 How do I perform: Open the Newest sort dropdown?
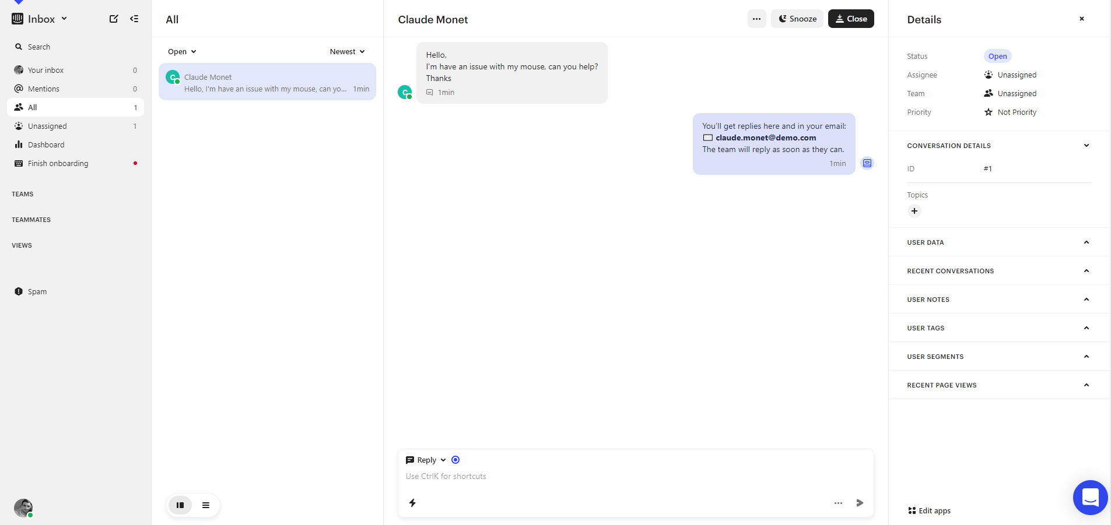tap(347, 51)
